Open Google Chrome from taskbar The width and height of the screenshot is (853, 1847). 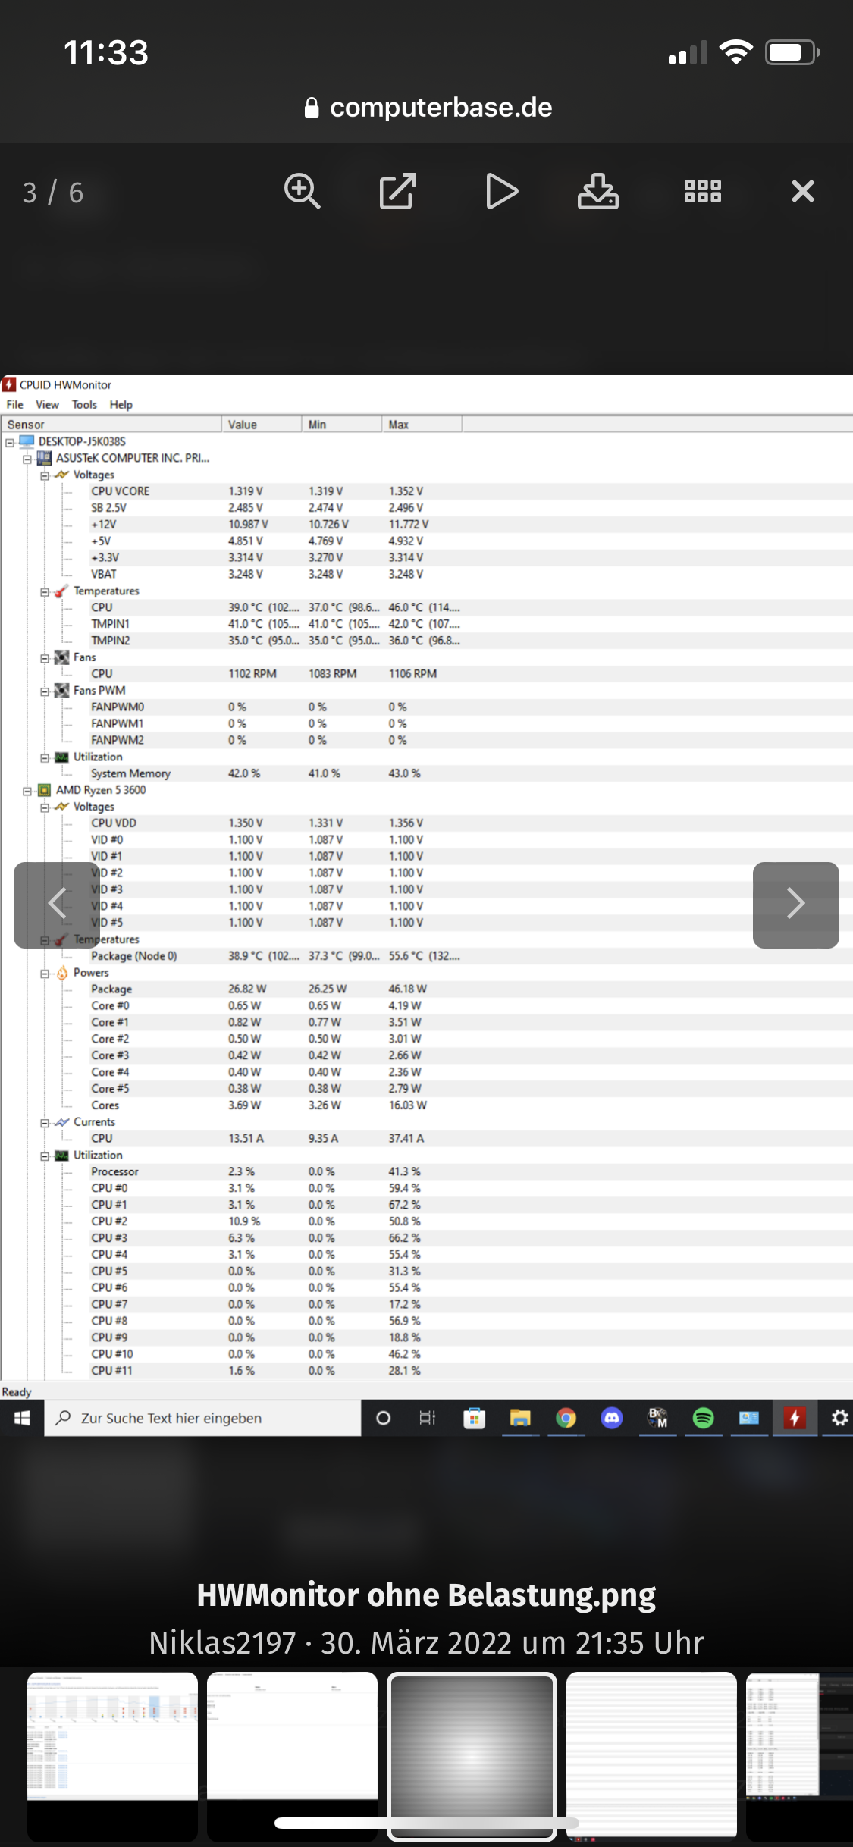[566, 1418]
